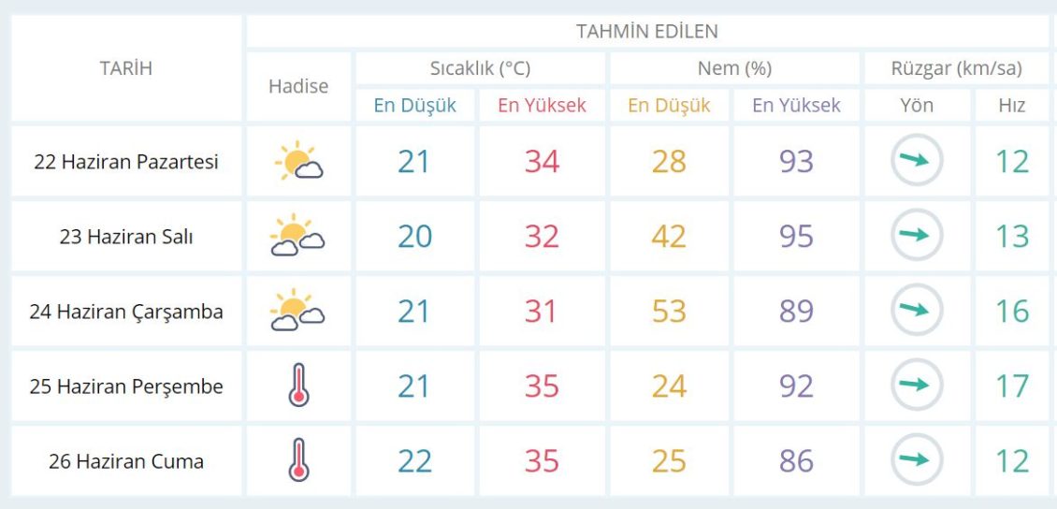Image resolution: width=1057 pixels, height=509 pixels.
Task: Click the lowest humidity value 53 on Çarşamba
Action: [669, 312]
